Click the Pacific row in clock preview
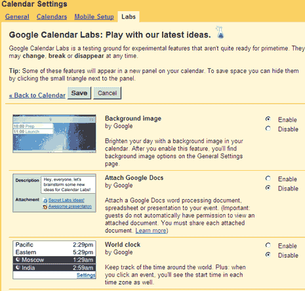Viewport: 305px width, 291px height. (54, 245)
